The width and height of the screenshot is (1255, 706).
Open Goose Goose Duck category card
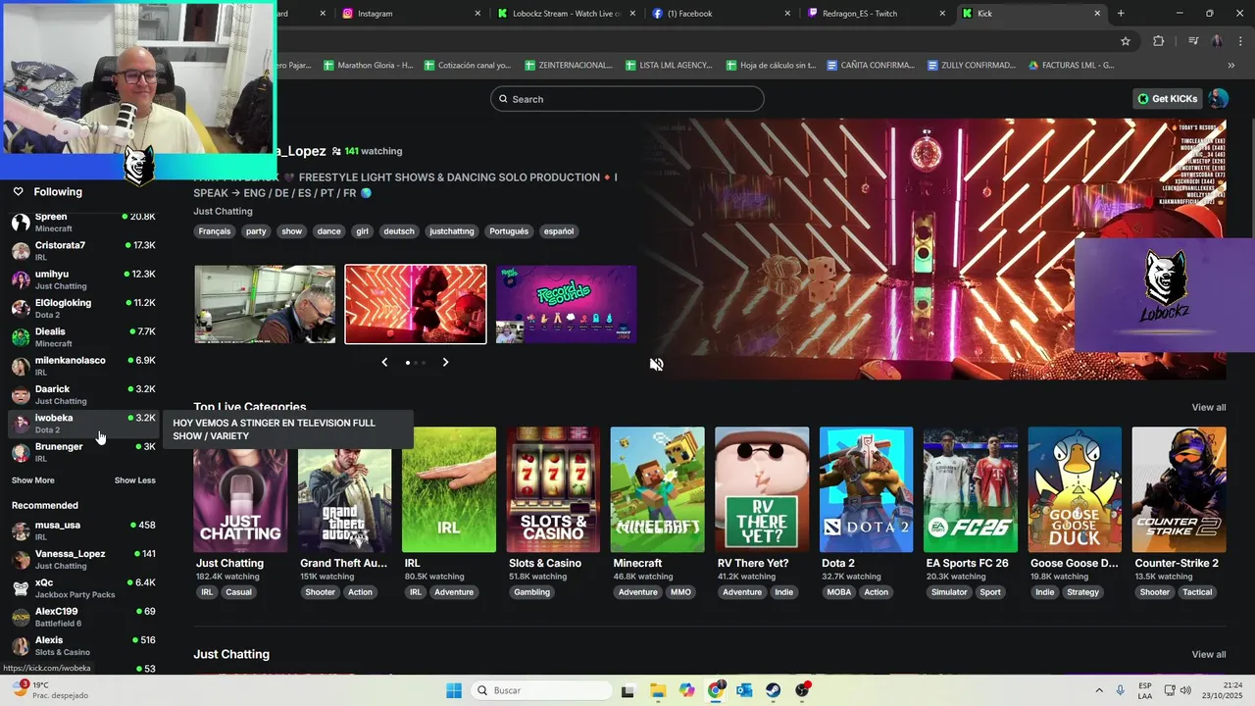(x=1075, y=489)
